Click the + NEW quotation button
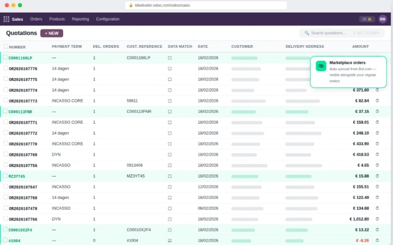Image resolution: width=393 pixels, height=245 pixels. point(52,34)
